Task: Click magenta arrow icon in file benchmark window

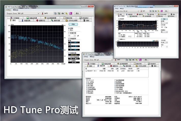Action: pyautogui.click(x=161, y=11)
